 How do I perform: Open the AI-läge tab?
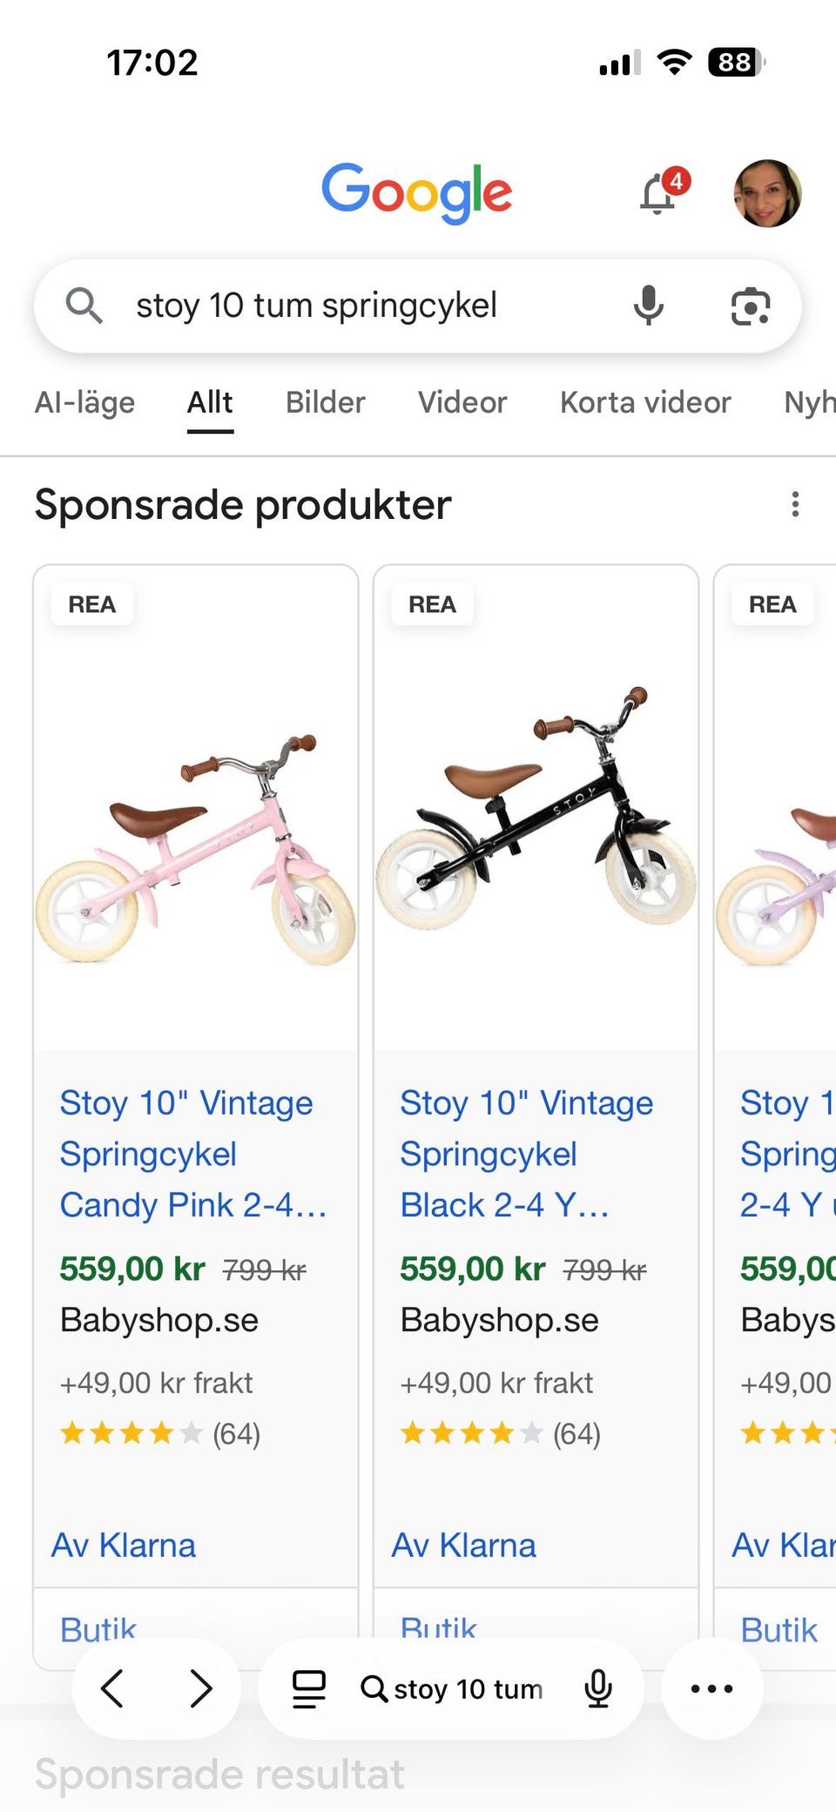pos(84,402)
